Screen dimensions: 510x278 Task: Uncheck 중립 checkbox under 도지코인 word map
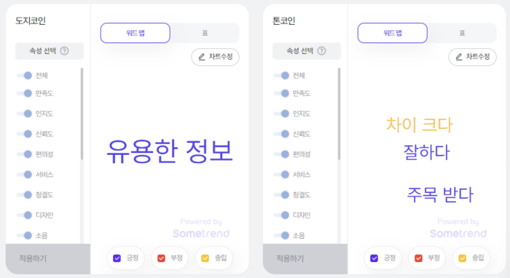pos(205,258)
